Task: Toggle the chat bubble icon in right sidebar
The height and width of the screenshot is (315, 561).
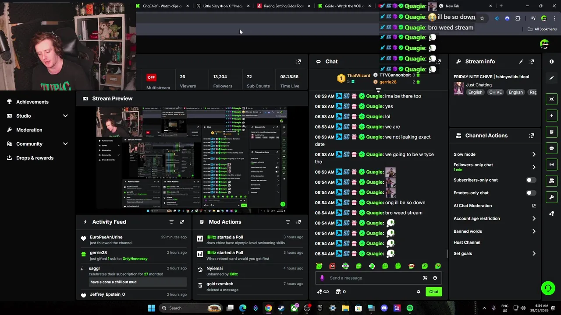Action: 552,148
